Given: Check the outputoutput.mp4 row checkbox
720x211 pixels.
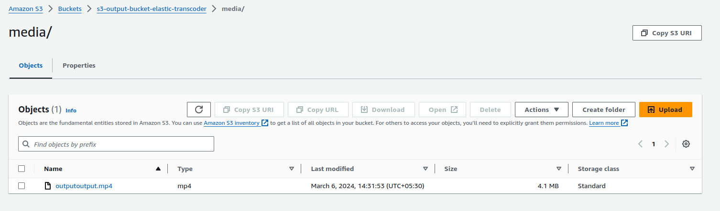Looking at the screenshot, I should (x=22, y=186).
